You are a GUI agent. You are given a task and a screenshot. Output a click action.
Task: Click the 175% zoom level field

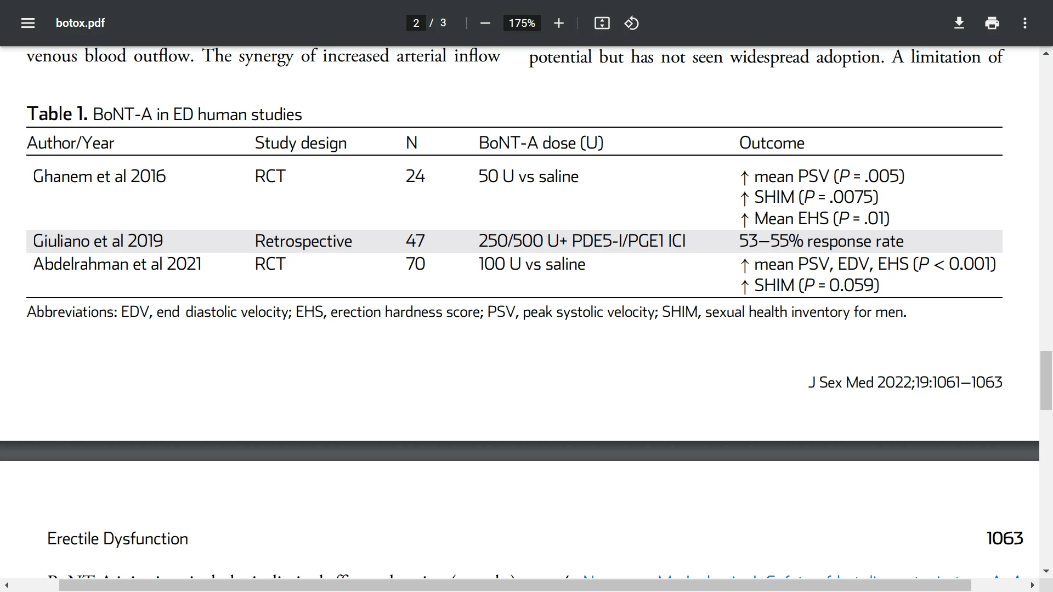[522, 23]
